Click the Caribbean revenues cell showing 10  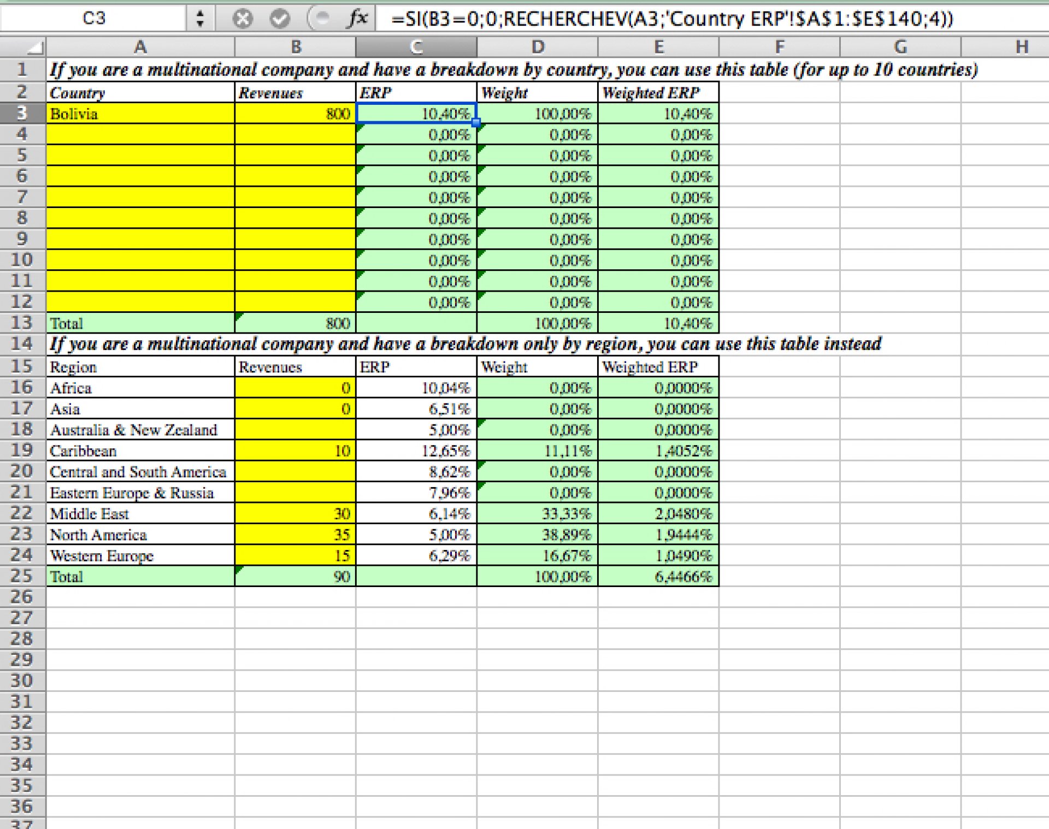pos(295,451)
